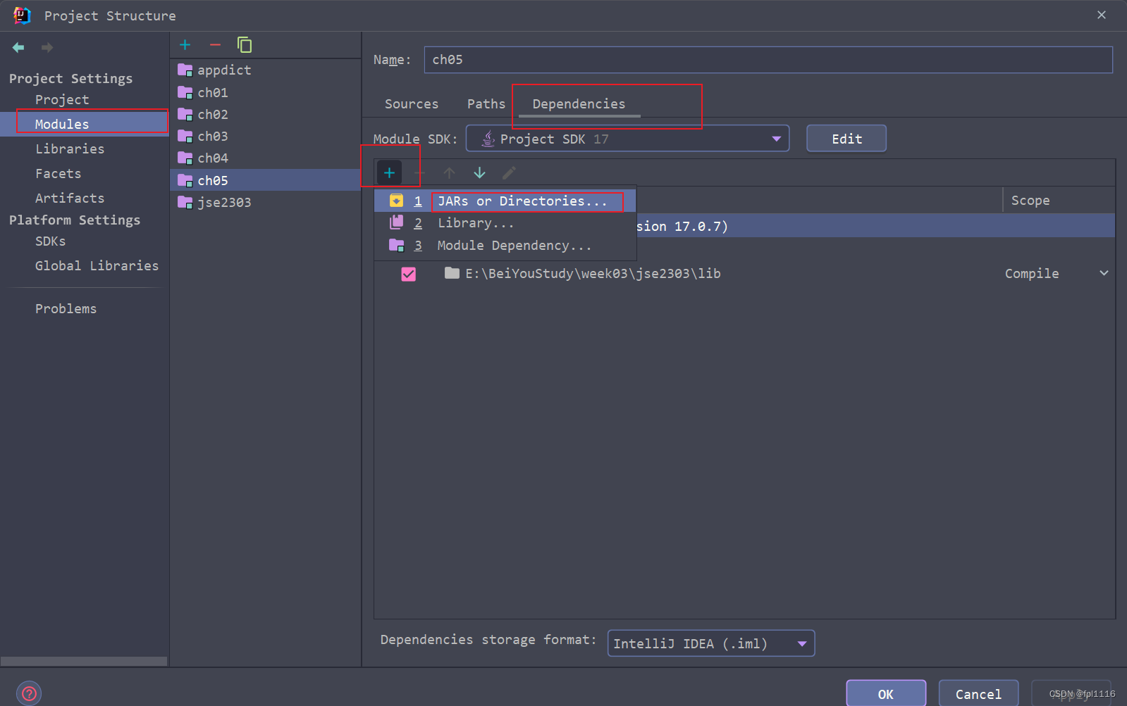1127x706 pixels.
Task: Click the forward navigation arrow
Action: tap(47, 47)
